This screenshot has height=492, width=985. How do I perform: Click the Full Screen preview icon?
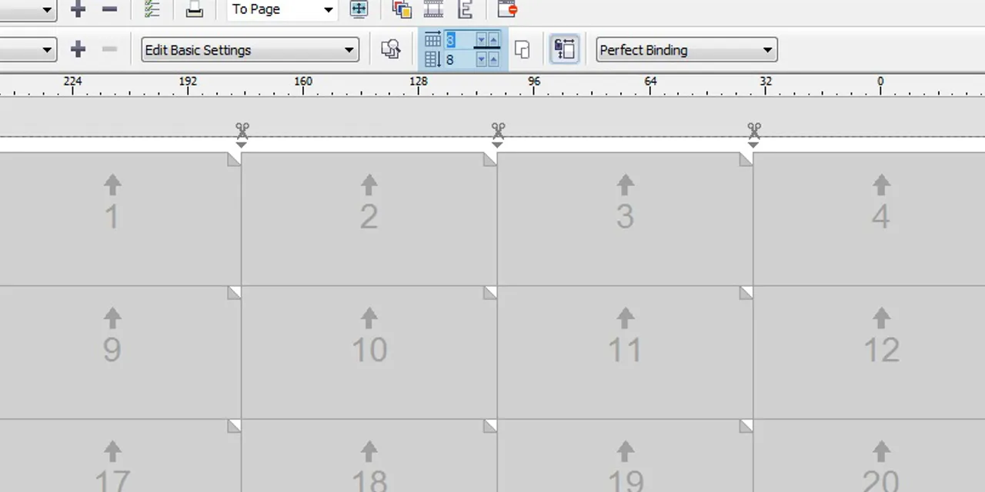pos(359,9)
